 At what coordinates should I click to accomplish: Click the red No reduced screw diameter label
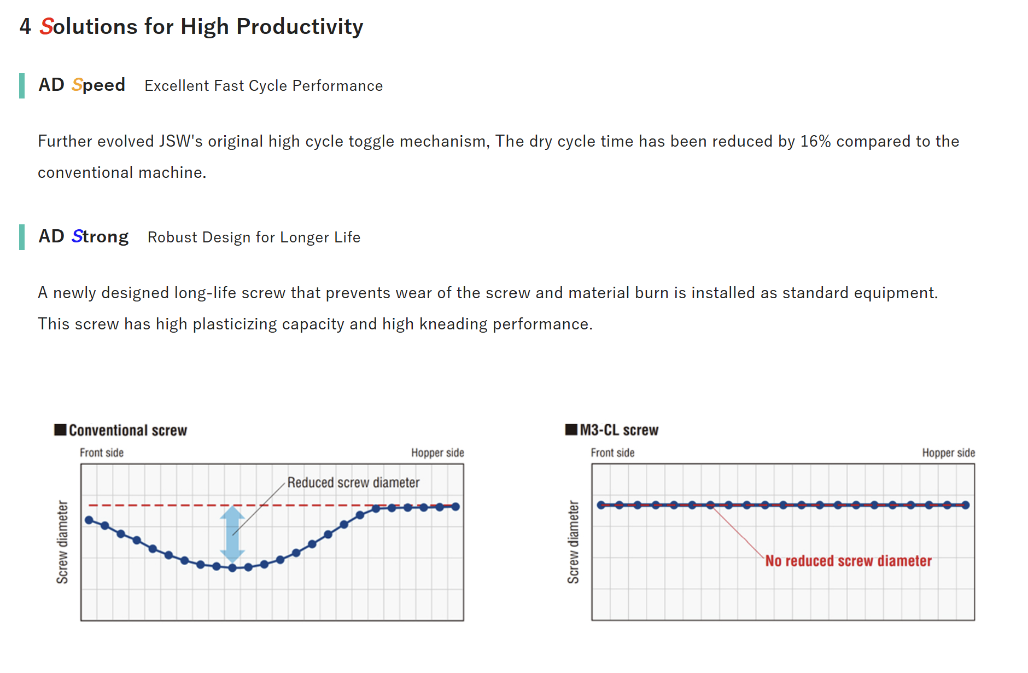click(x=848, y=561)
